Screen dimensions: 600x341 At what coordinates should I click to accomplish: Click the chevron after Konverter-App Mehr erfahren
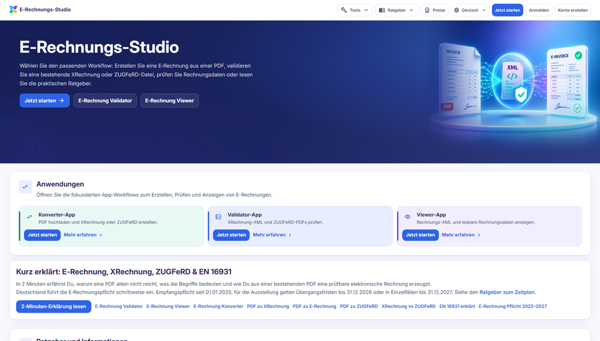(x=101, y=235)
